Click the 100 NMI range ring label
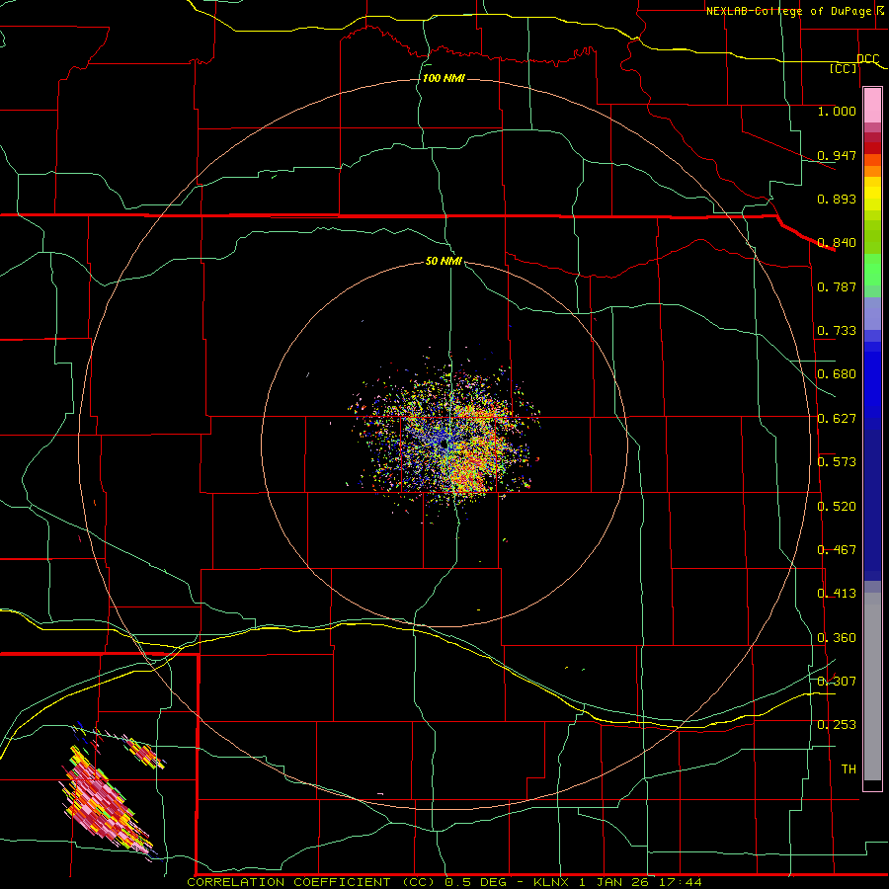This screenshot has width=889, height=889. 444,78
